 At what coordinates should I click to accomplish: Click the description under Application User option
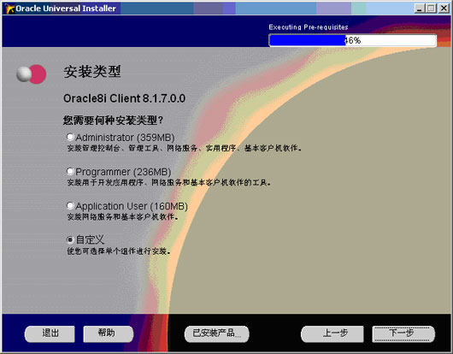coord(122,216)
